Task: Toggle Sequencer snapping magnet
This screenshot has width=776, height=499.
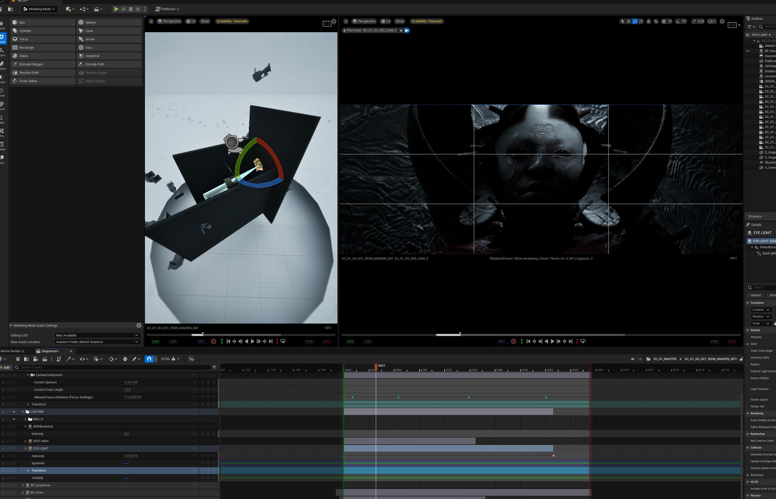Action: tap(149, 359)
